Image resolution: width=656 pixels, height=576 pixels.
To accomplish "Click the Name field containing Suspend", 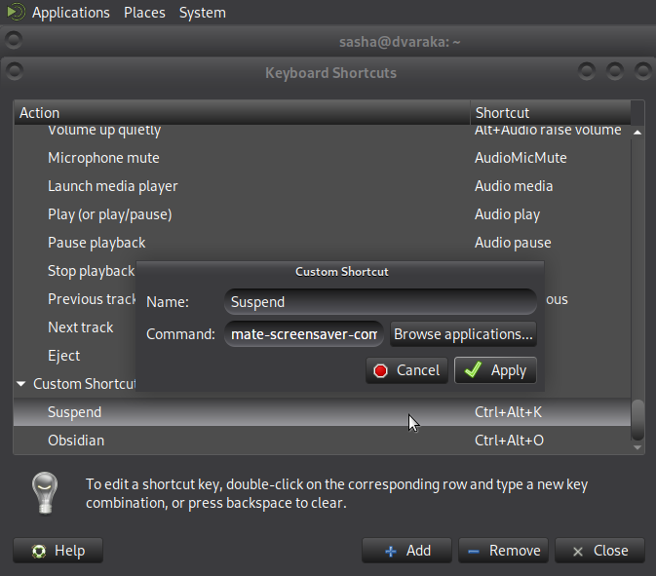I will [380, 301].
